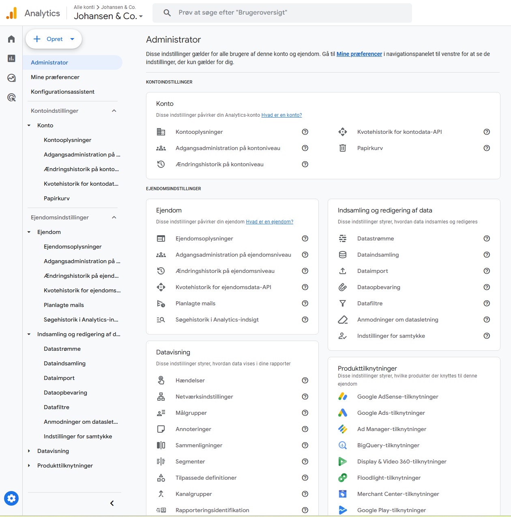Click the Papirkurv trash icon

[343, 148]
